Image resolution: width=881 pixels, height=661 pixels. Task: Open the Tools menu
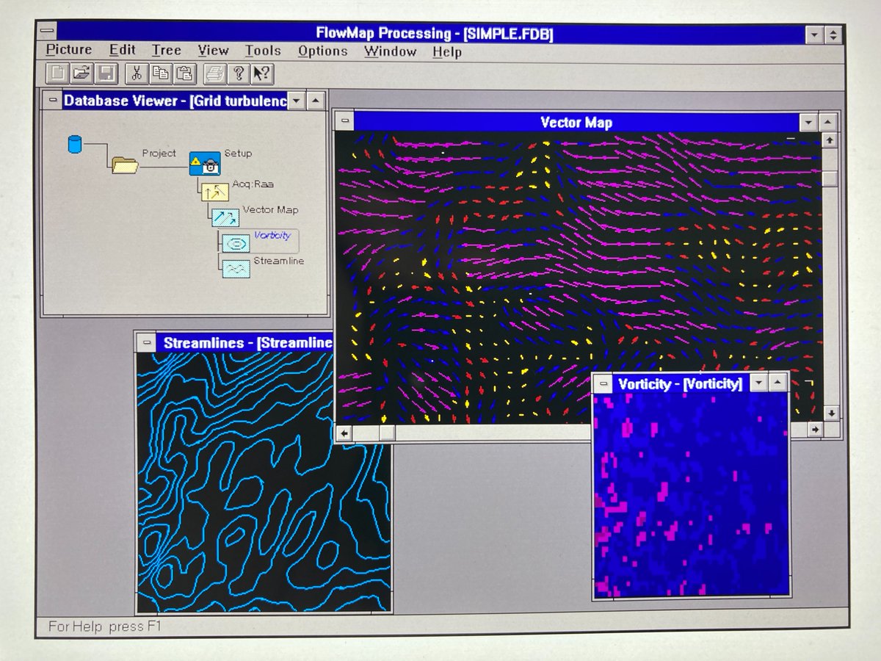pos(263,51)
